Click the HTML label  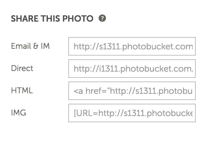(x=22, y=90)
